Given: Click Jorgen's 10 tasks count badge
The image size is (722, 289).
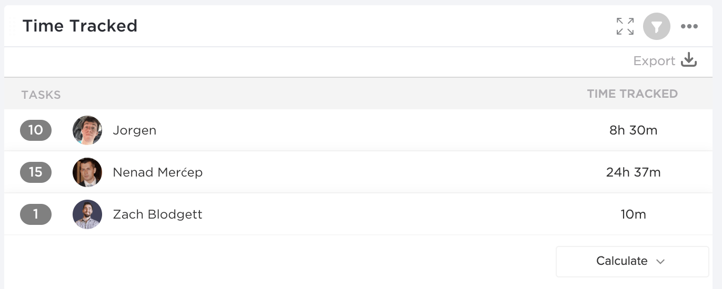Looking at the screenshot, I should click(x=36, y=130).
